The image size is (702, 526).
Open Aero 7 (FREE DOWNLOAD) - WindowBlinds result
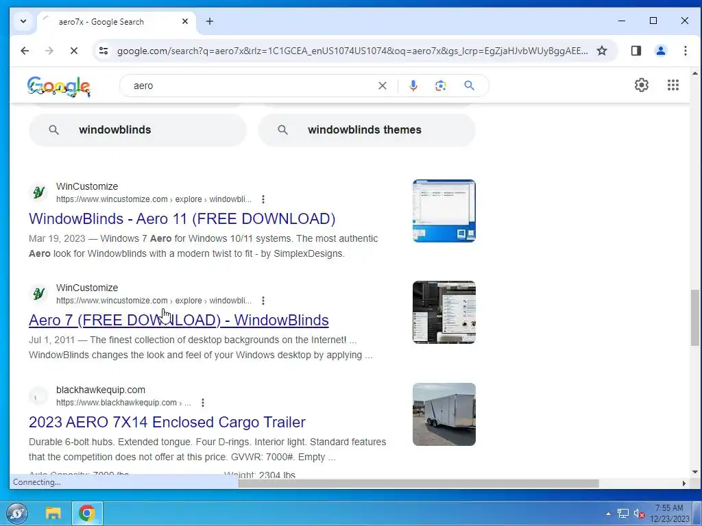(179, 321)
